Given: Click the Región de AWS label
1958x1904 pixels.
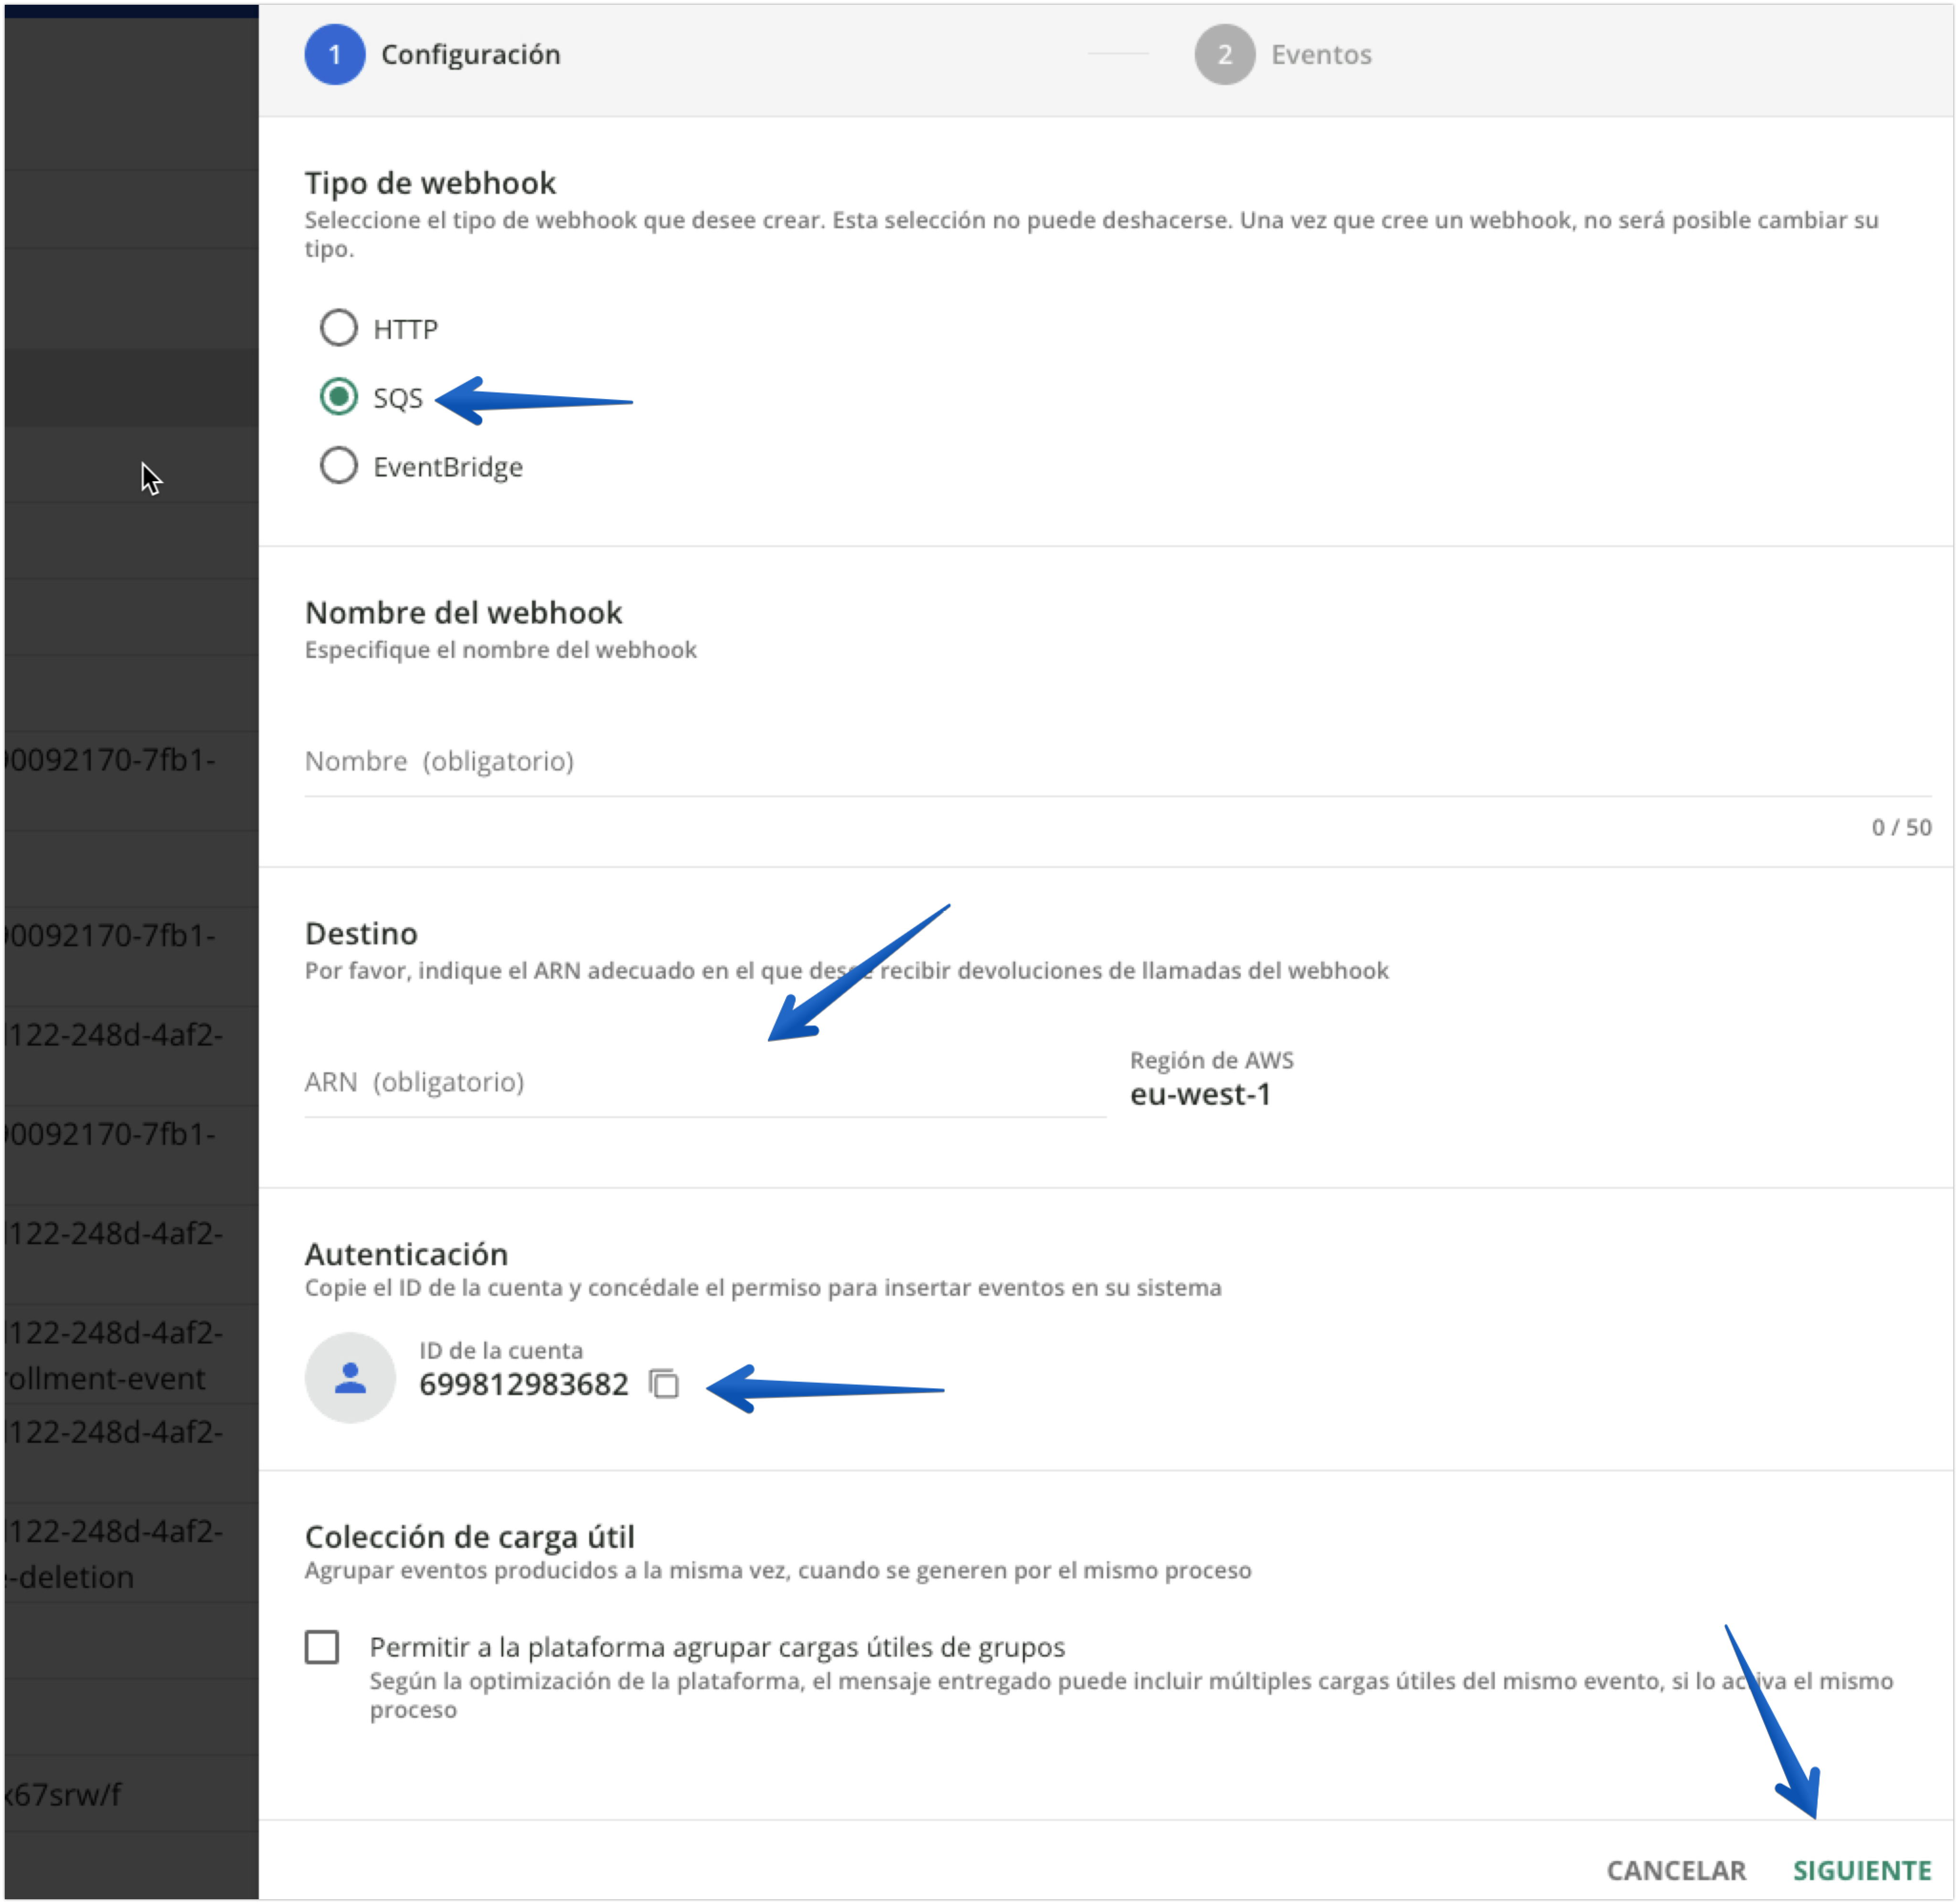Looking at the screenshot, I should (x=1212, y=1061).
